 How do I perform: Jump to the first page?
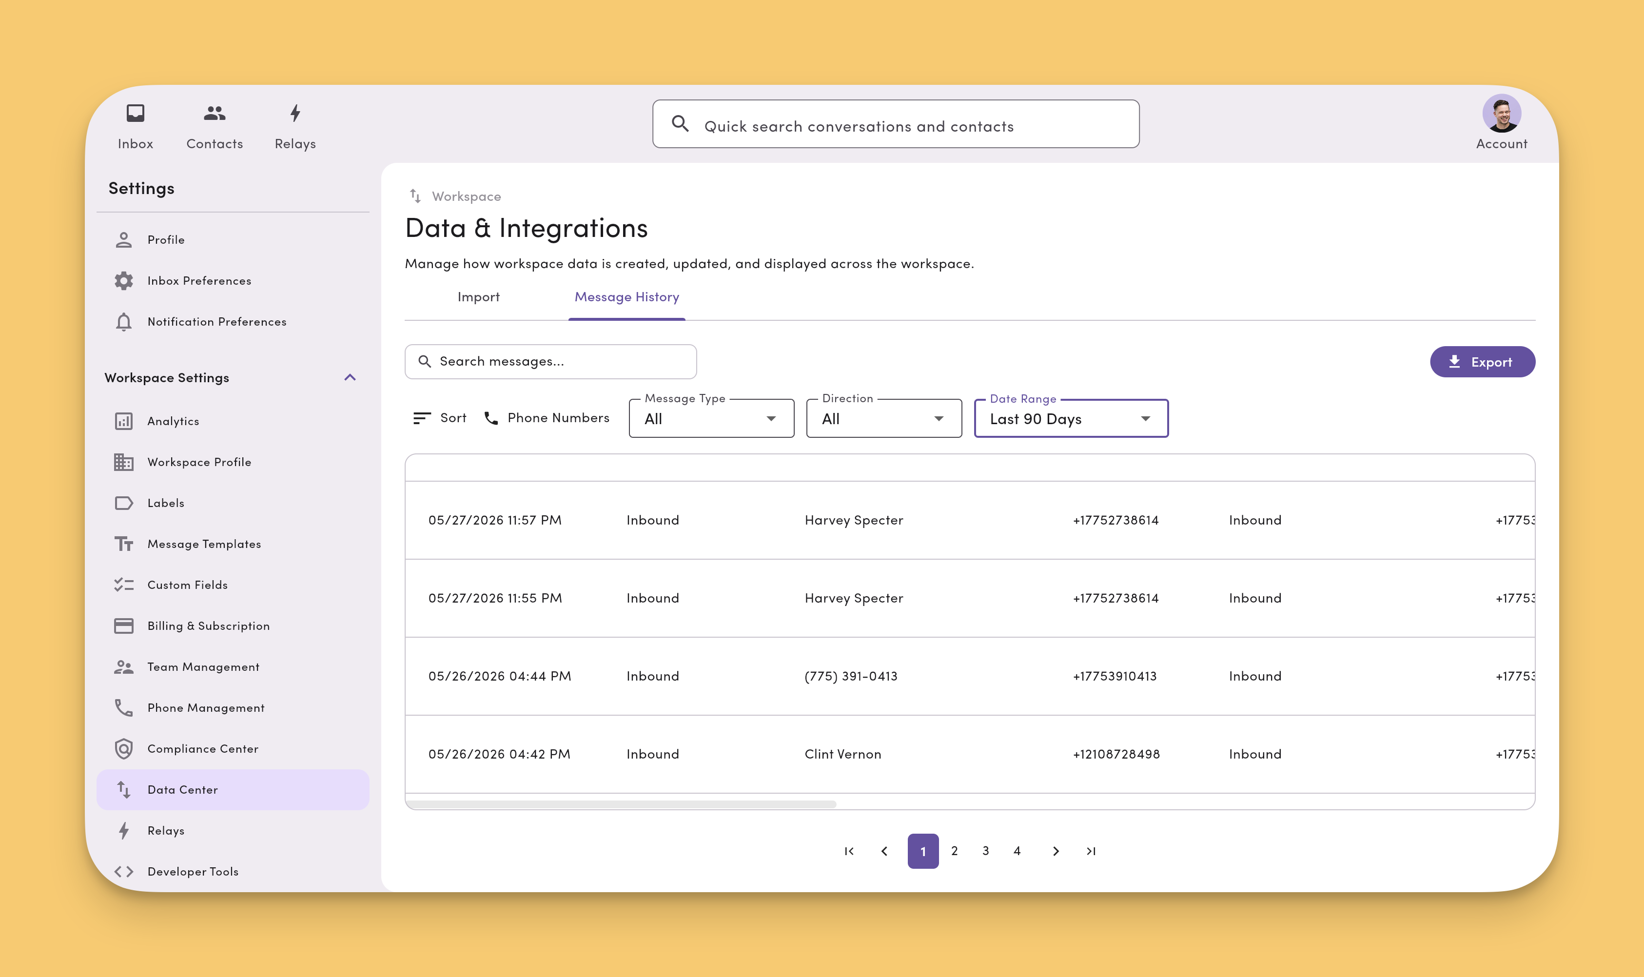[849, 851]
